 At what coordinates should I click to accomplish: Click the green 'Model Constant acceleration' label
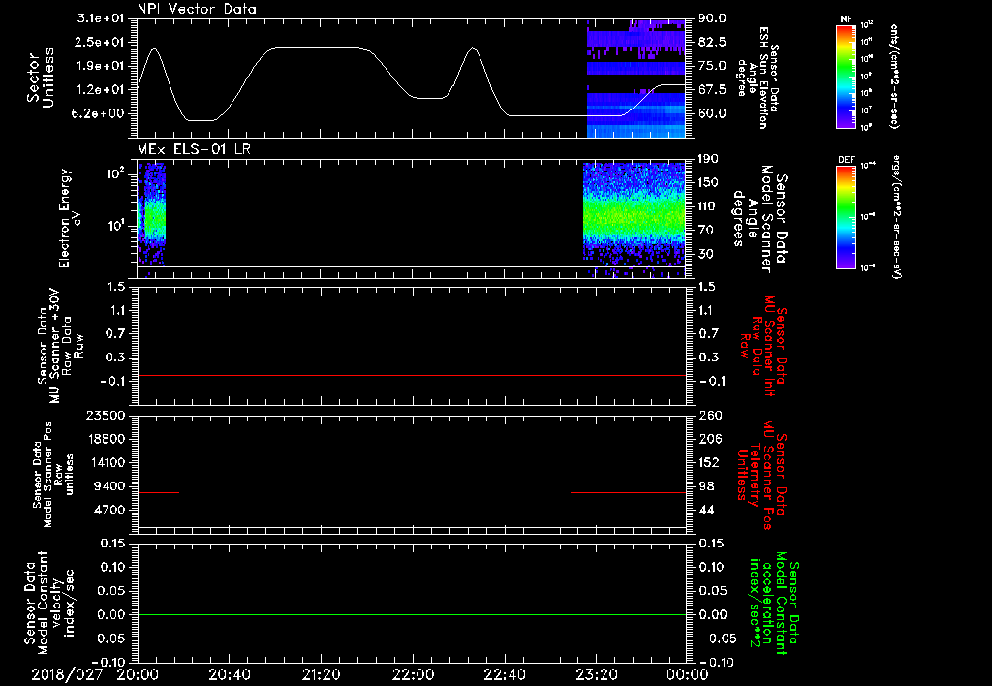pos(774,605)
